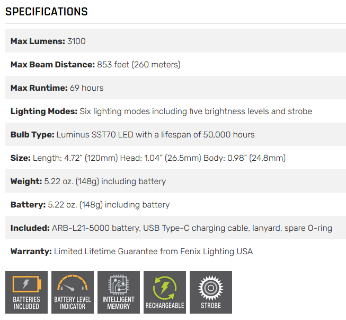Click the Batteries Included icon

tap(26, 292)
